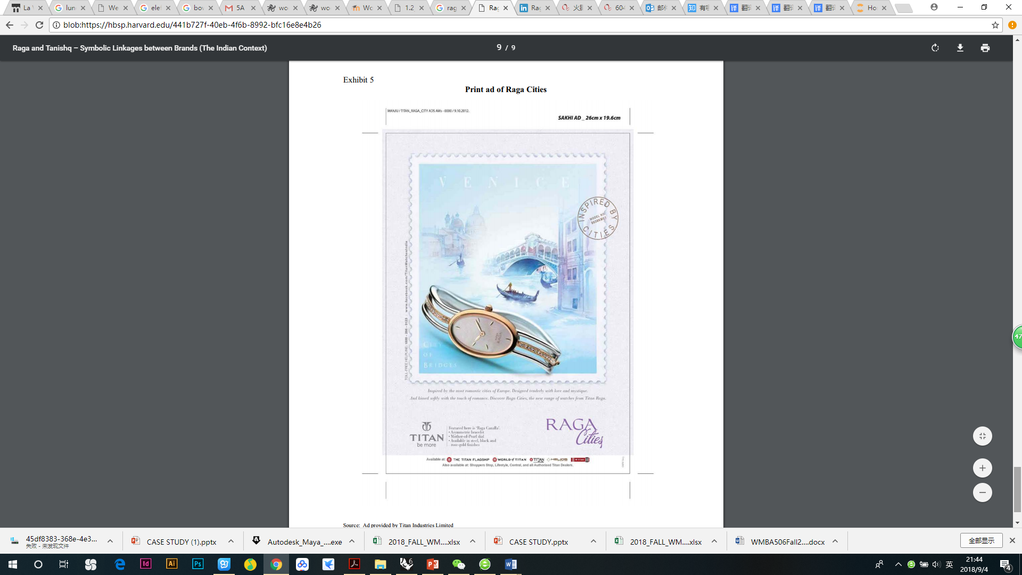Open the clock and calendar flyout
The height and width of the screenshot is (575, 1022).
[974, 564]
